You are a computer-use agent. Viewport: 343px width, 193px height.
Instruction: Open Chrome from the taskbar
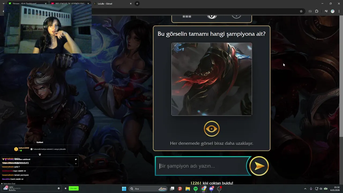(204, 189)
